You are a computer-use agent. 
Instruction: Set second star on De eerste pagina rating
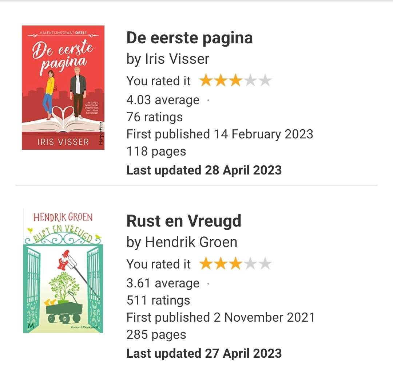[221, 81]
